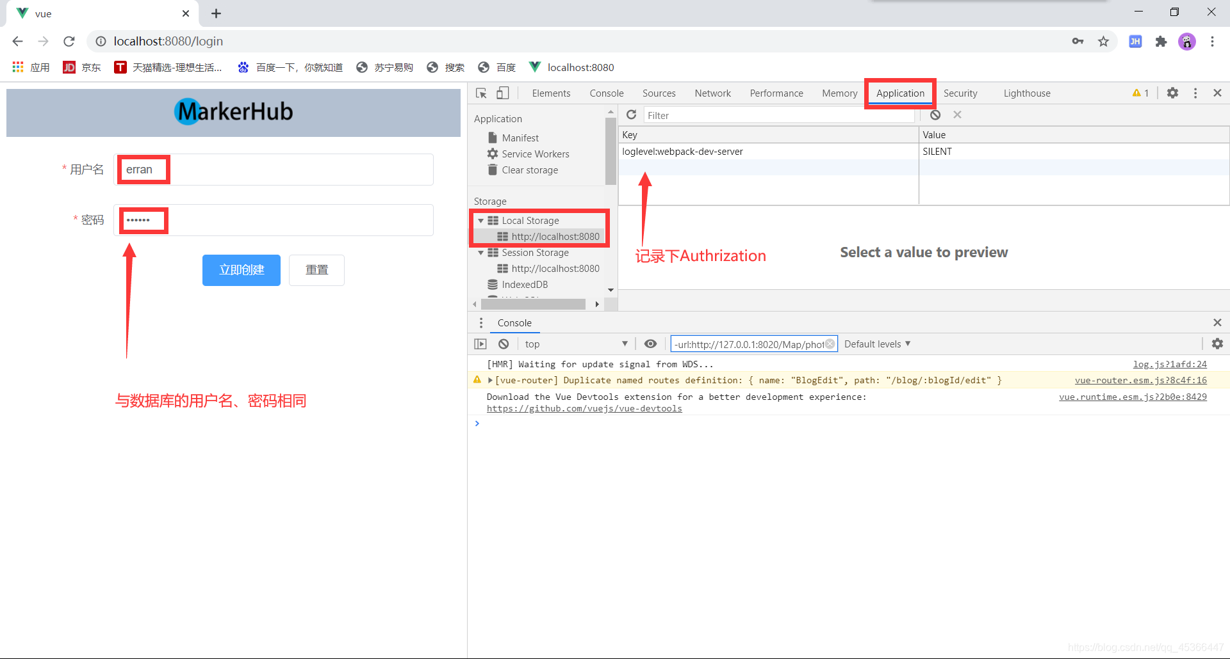Switch to the Sources tab
The image size is (1230, 659).
[x=659, y=93]
